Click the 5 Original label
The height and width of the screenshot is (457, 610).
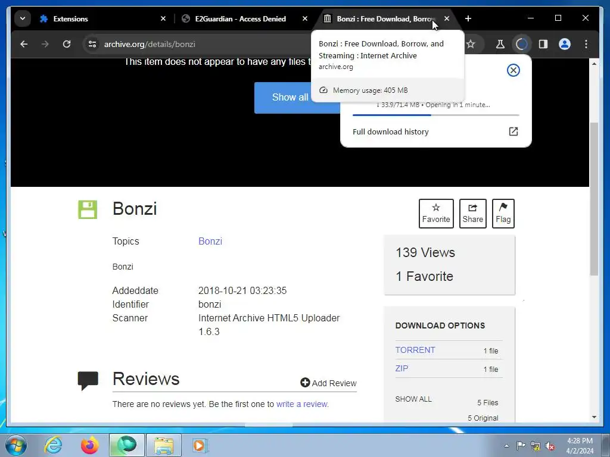(x=483, y=418)
